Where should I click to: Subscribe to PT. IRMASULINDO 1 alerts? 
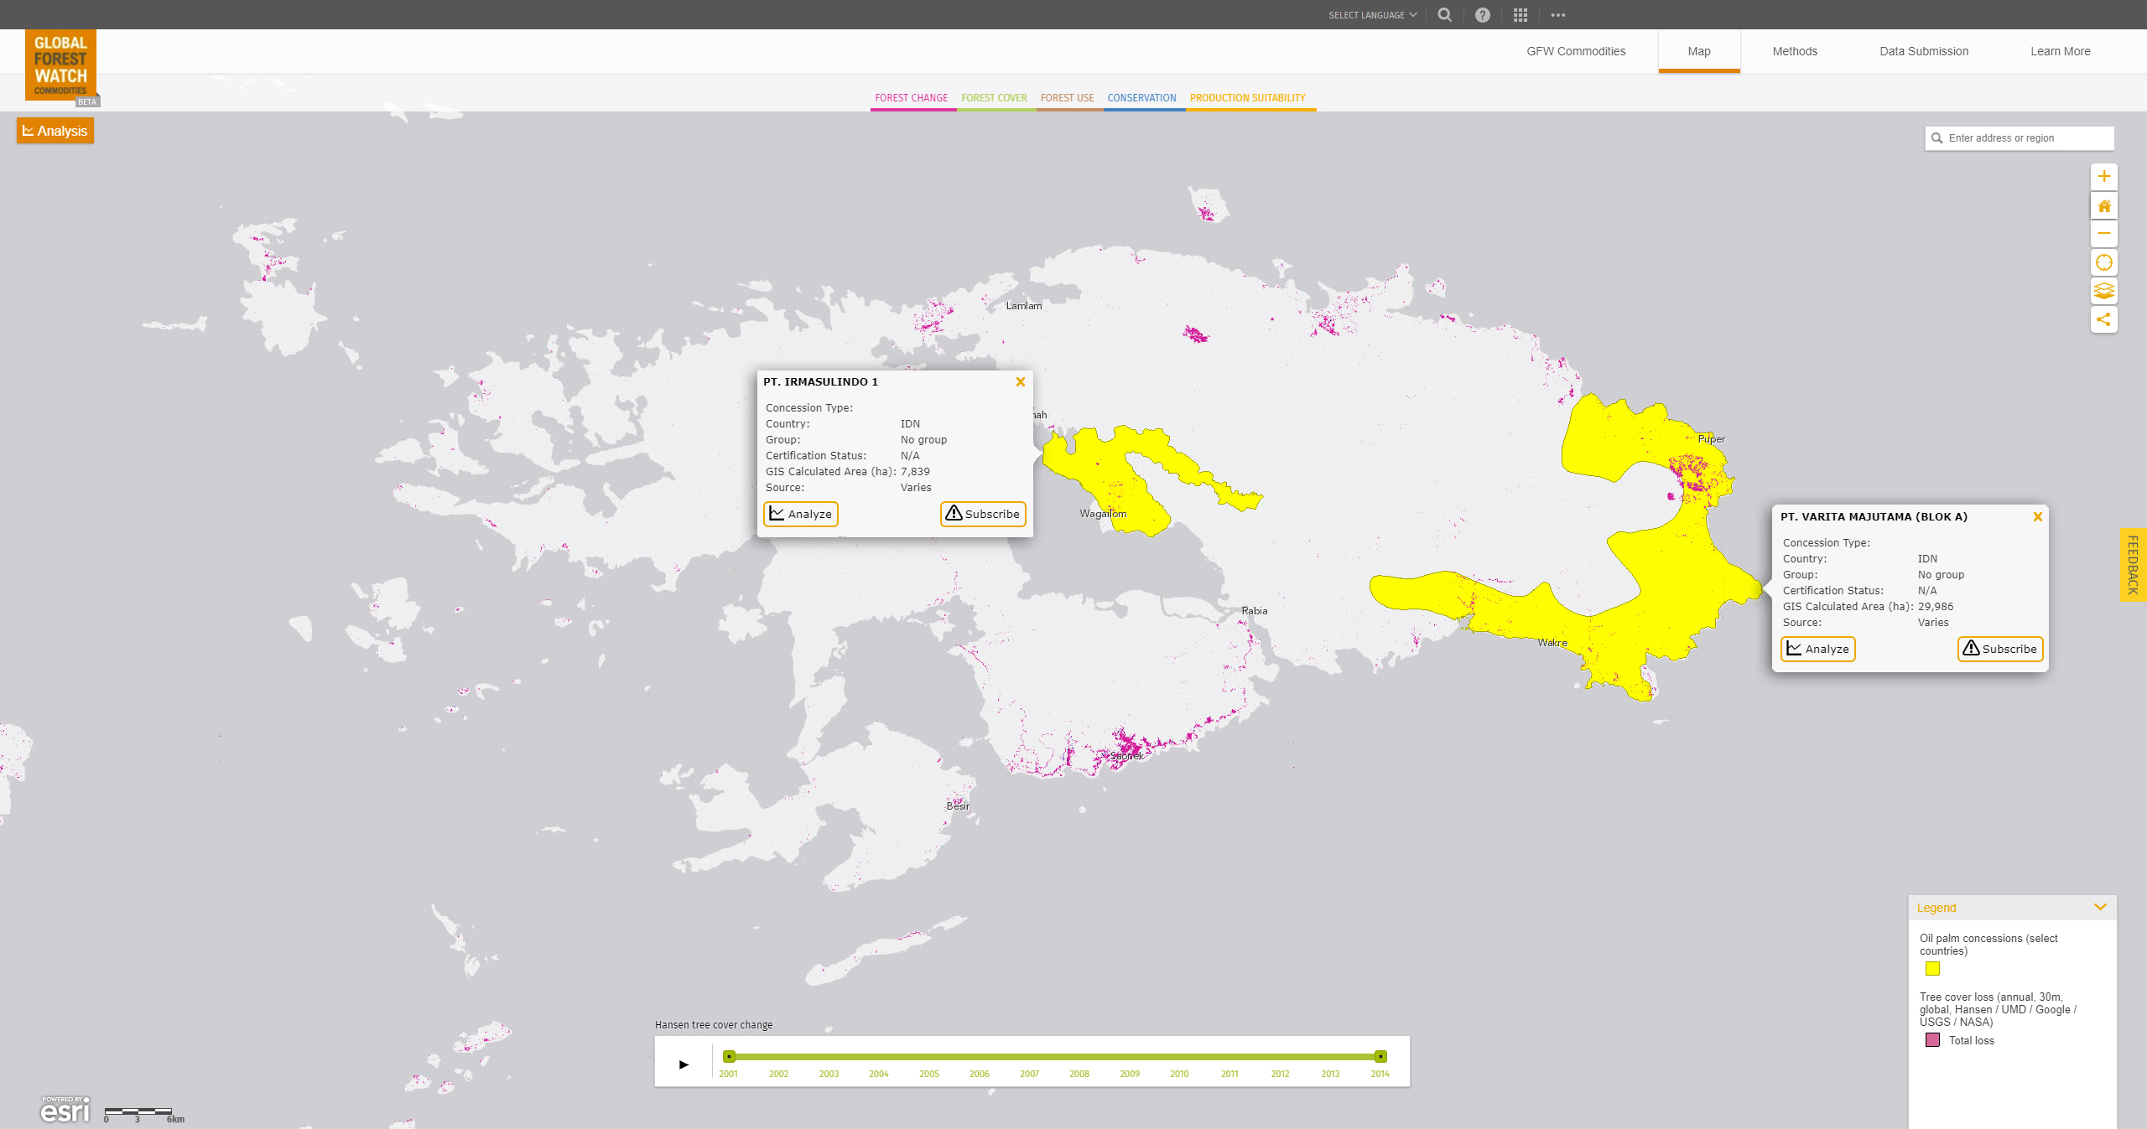pos(983,515)
